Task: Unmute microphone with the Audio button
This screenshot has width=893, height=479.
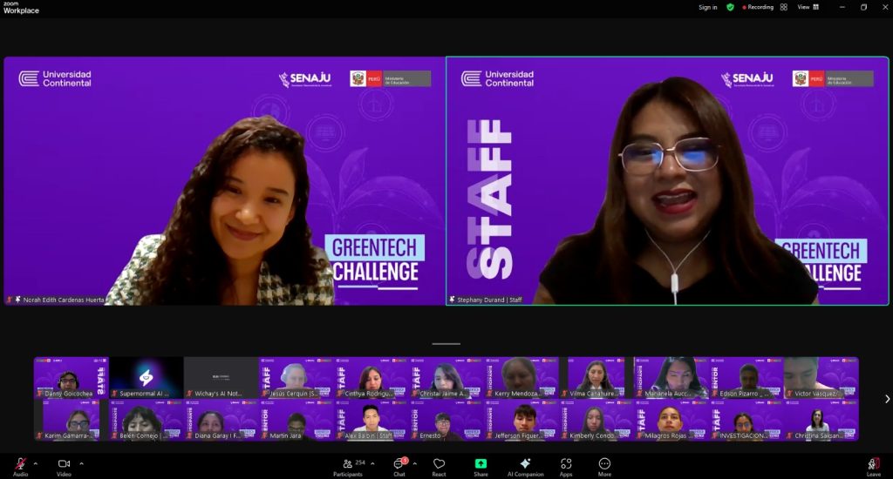Action: coord(21,467)
